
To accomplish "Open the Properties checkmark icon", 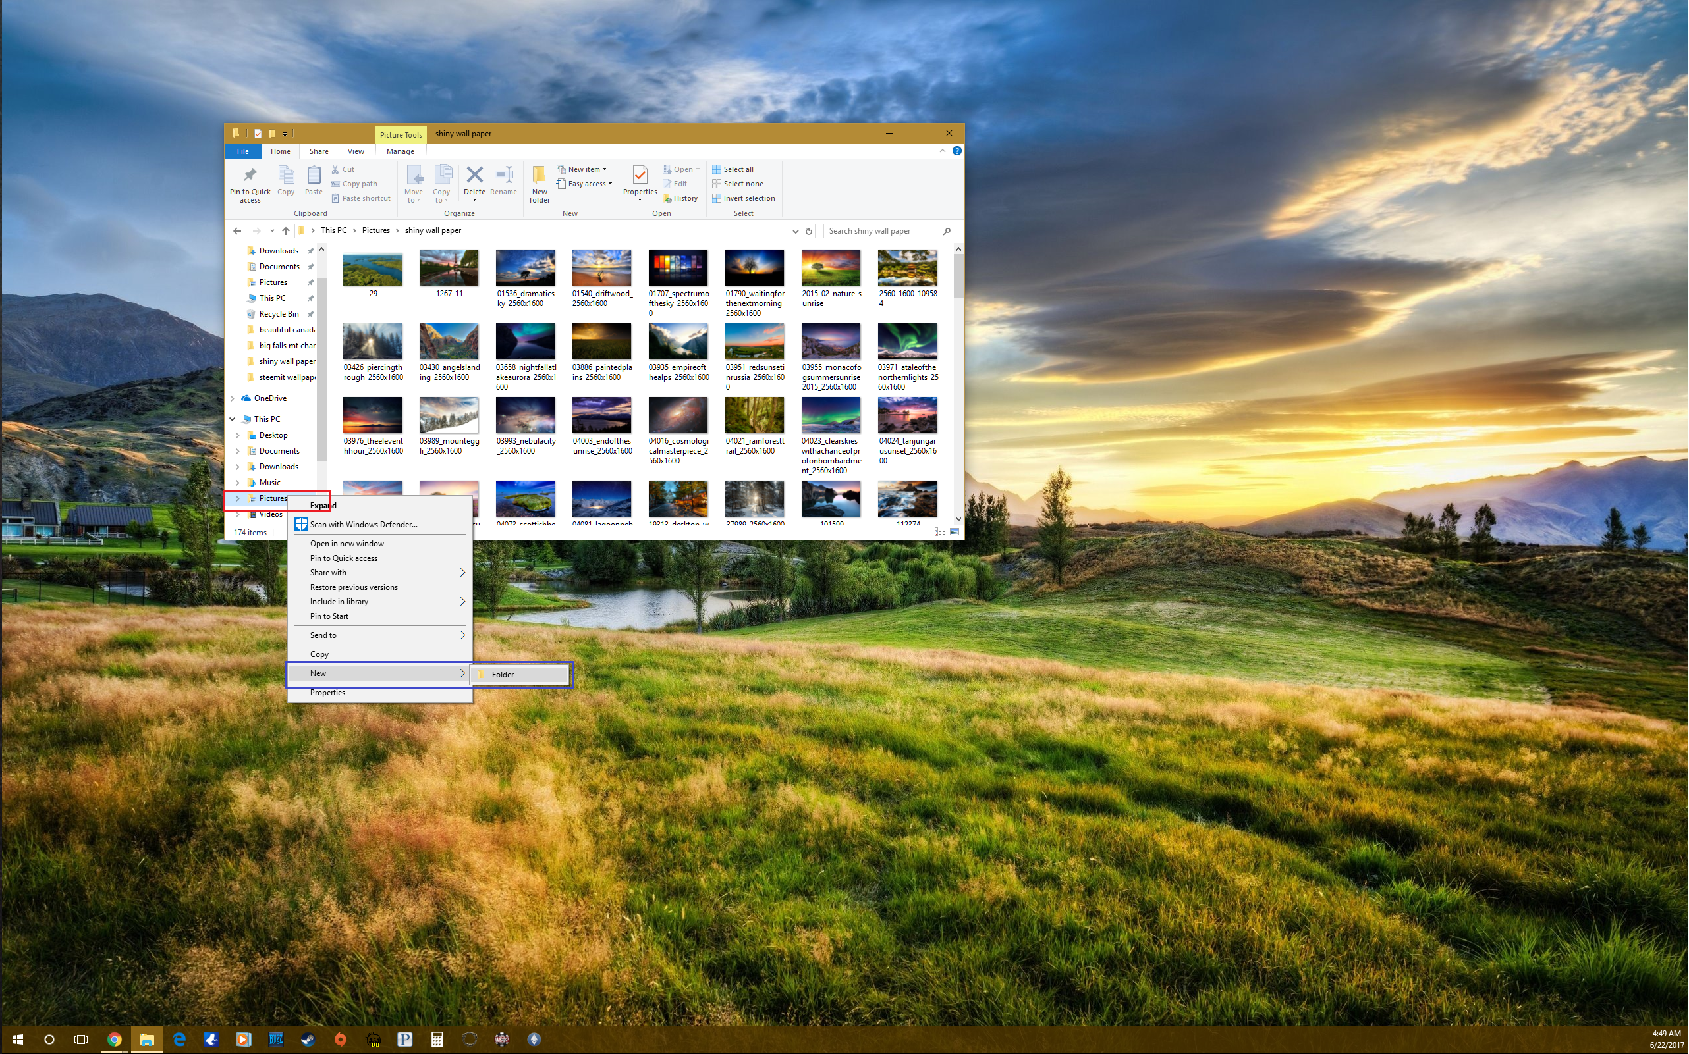I will (640, 175).
